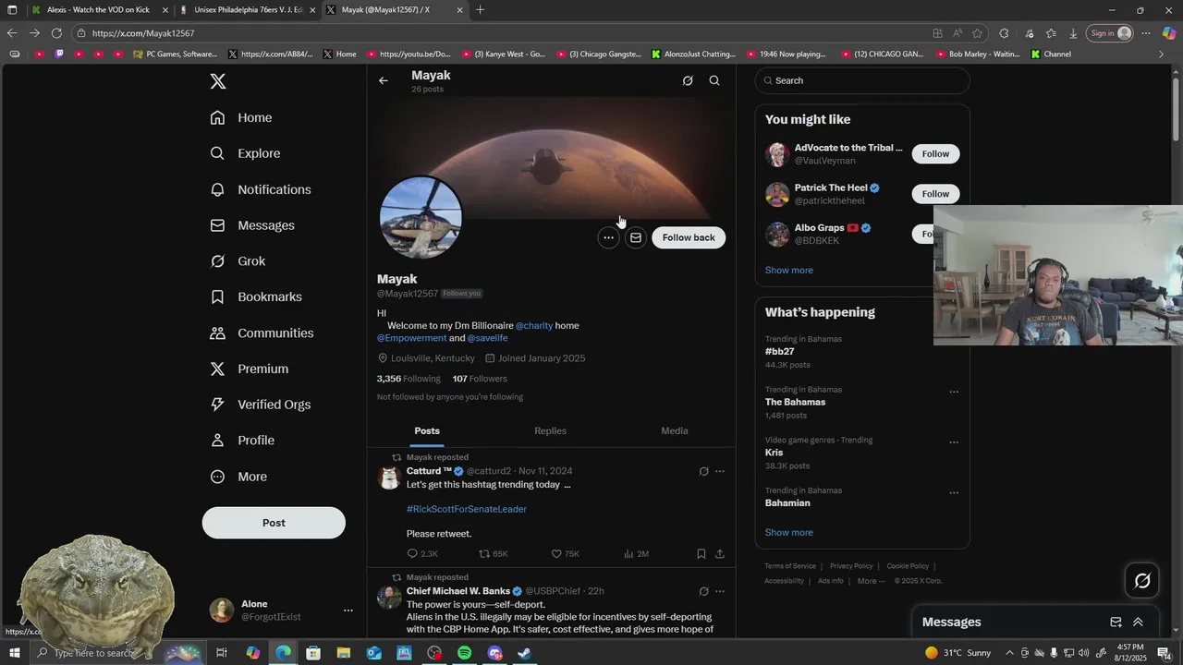1183x665 pixels.
Task: Open more options on Chief Michael W. Banks post
Action: [x=720, y=591]
